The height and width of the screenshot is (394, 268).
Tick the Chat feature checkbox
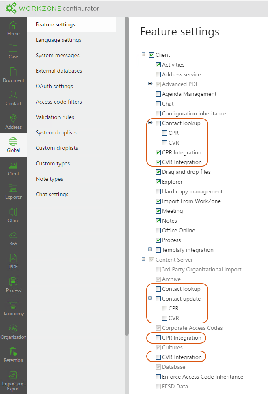pos(158,104)
